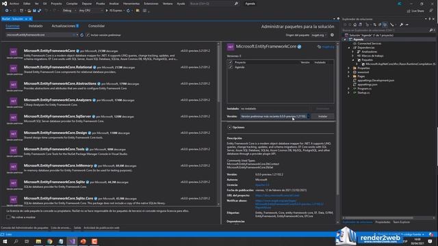
Task: Expand the Pages folder node
Action: pos(349,76)
